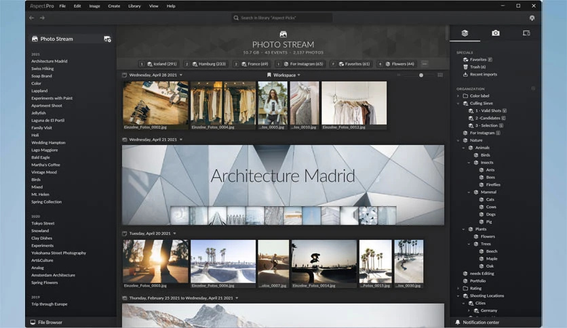This screenshot has width=567, height=328.
Task: Toggle calendar icon for Tuesday, April 20 2021
Action: (124, 234)
